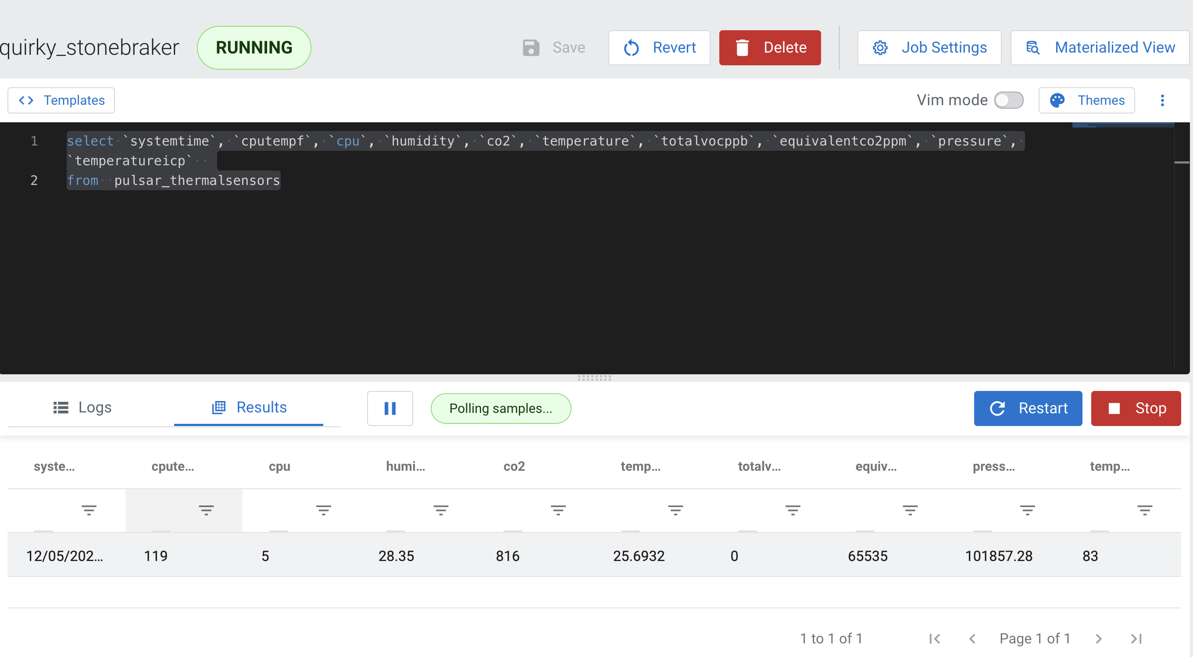Viewport: 1193px width, 657px height.
Task: Pause the results polling
Action: 390,408
